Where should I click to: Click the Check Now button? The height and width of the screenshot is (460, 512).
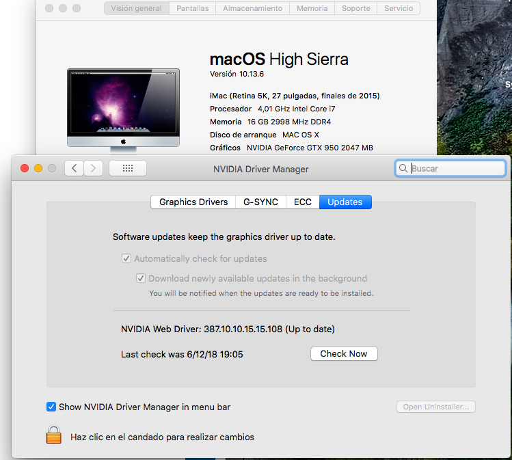[x=344, y=353]
